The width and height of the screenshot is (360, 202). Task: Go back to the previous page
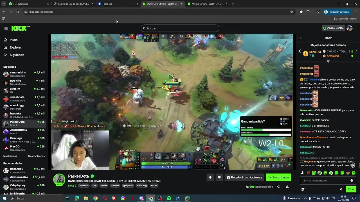click(4, 12)
